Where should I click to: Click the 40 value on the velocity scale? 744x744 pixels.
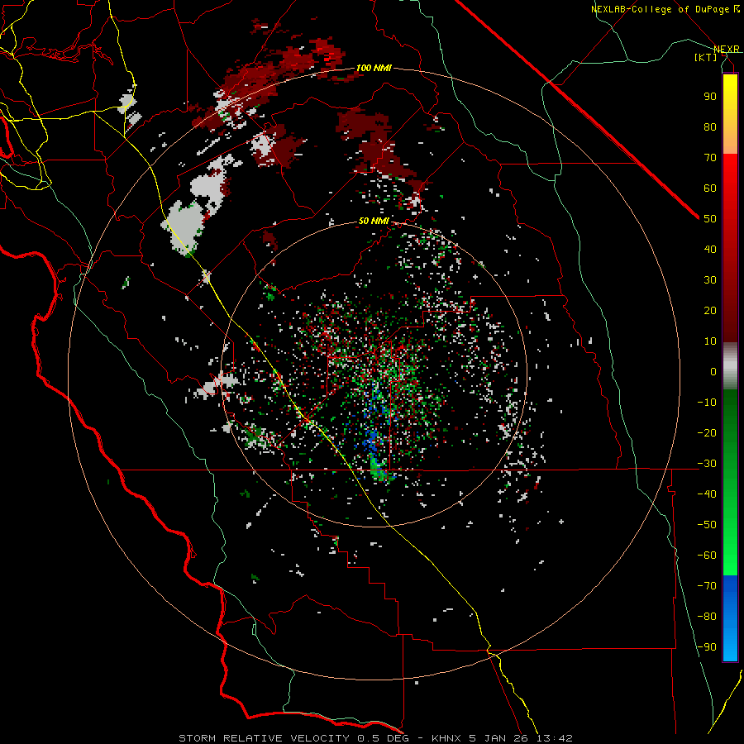click(x=710, y=249)
